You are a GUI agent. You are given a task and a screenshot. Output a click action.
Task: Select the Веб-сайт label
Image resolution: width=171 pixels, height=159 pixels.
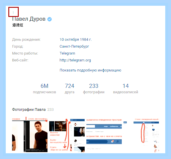[x=20, y=60]
